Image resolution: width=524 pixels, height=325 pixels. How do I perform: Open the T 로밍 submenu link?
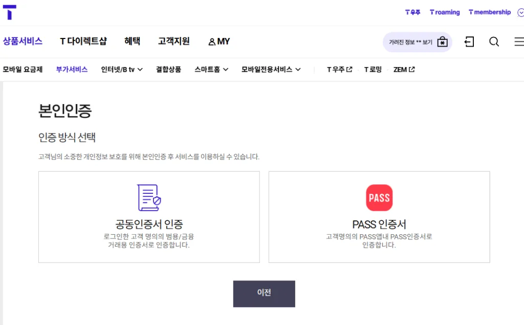(x=373, y=70)
